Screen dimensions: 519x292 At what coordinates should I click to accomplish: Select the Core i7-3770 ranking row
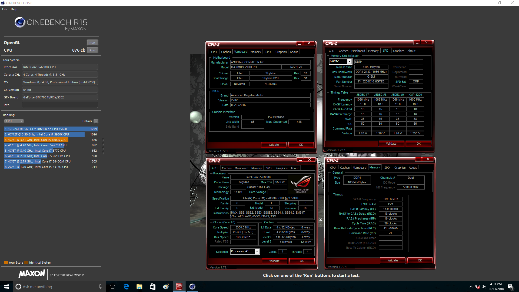(51, 151)
